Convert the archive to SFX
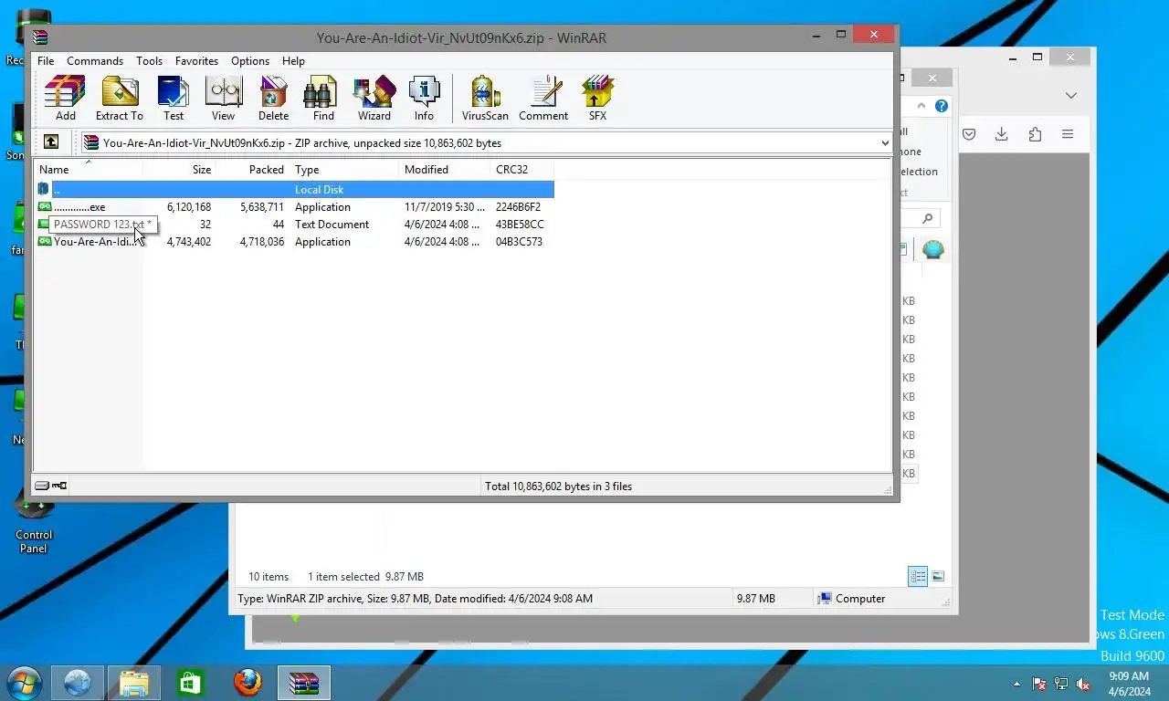The image size is (1169, 701). click(x=597, y=98)
